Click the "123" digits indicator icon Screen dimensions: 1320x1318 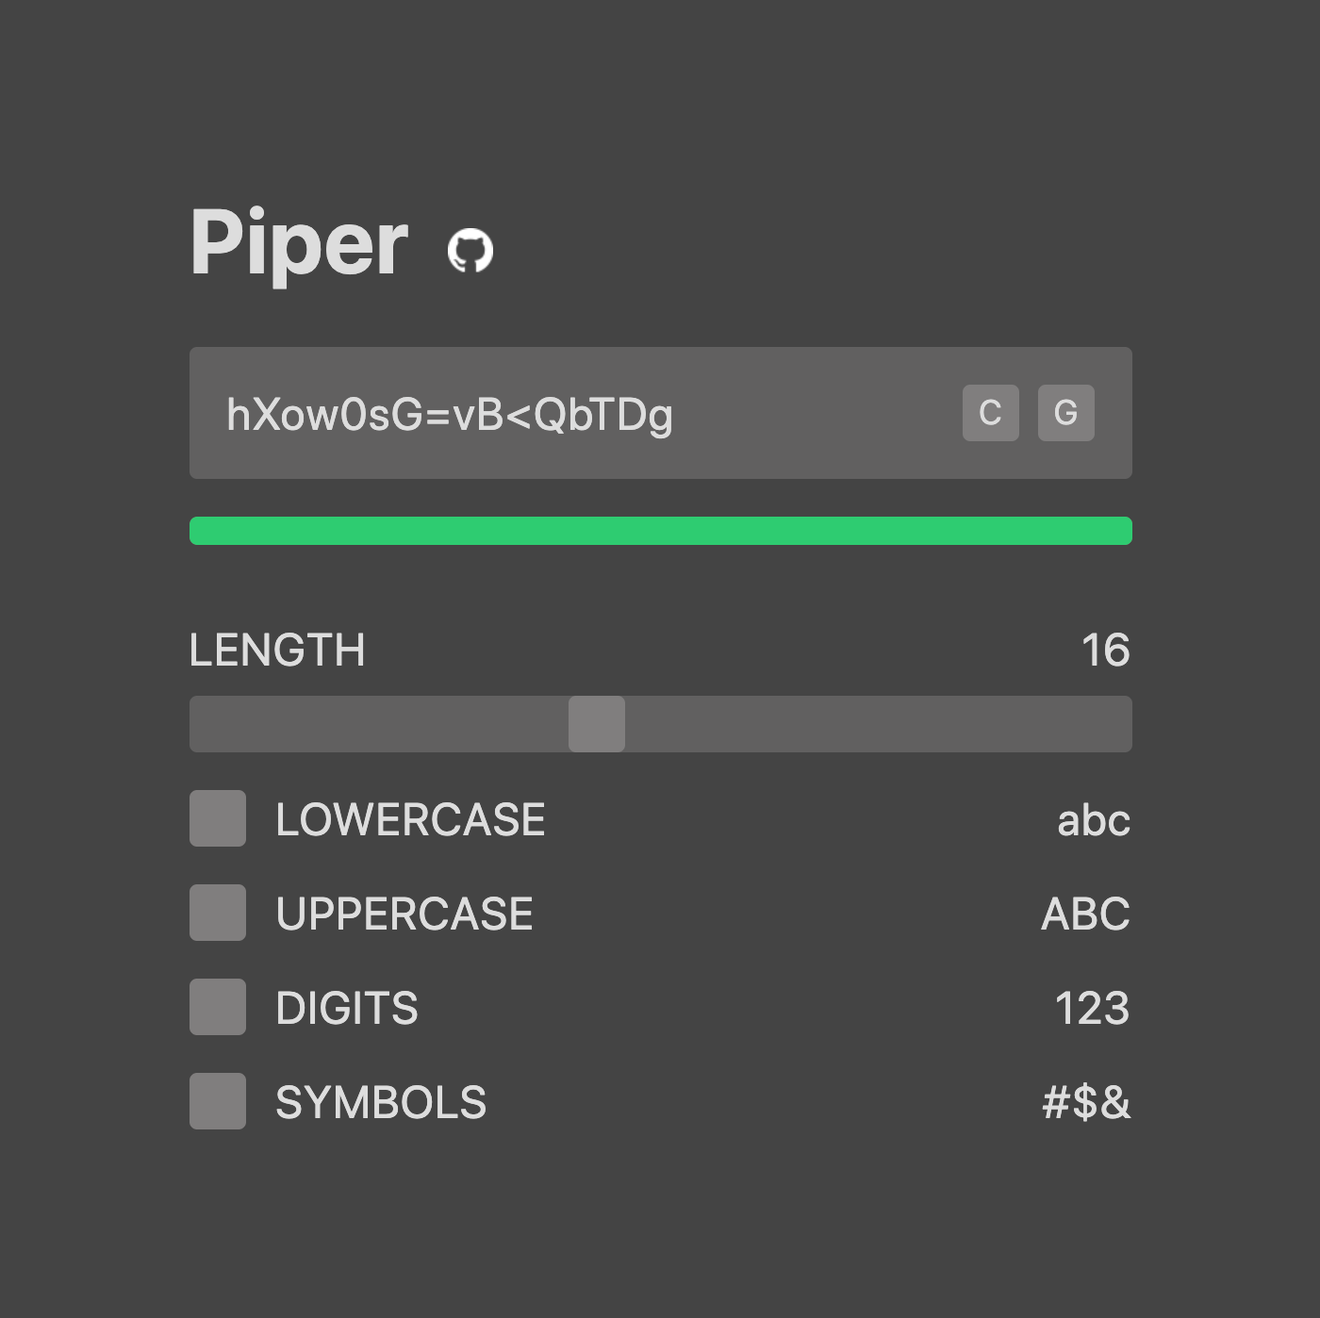click(1094, 1007)
